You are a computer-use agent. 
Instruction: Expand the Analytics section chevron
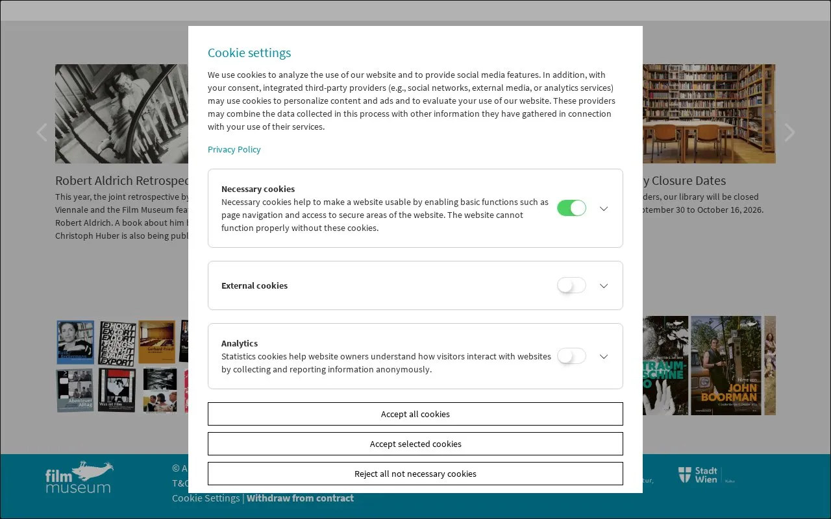604,356
